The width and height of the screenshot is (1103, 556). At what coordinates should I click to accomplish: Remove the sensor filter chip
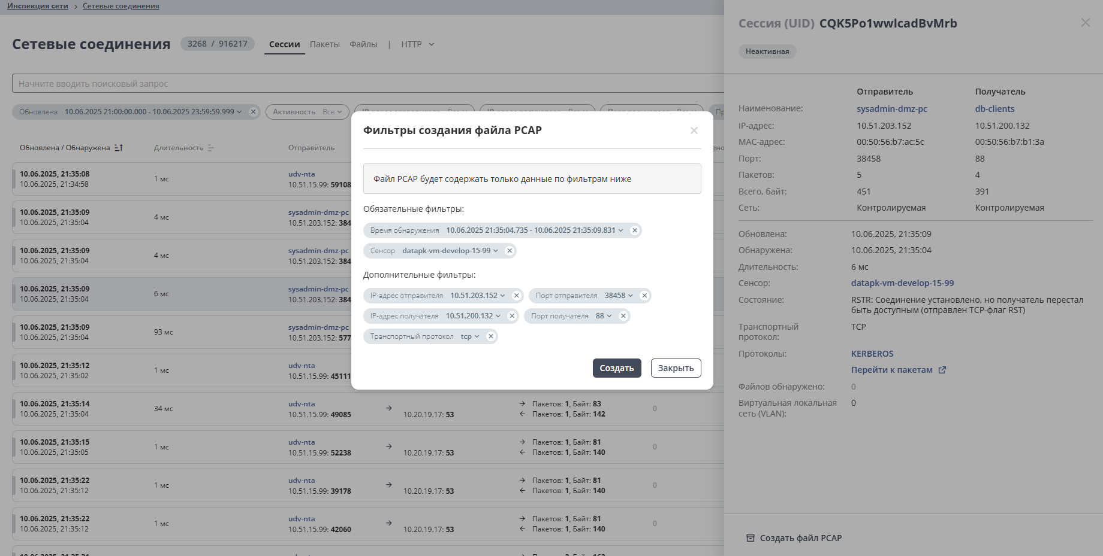pyautogui.click(x=510, y=251)
